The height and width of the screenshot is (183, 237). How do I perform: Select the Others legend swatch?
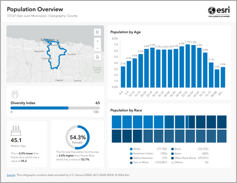coord(173,163)
